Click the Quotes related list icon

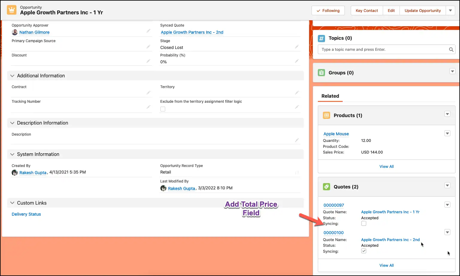(326, 187)
